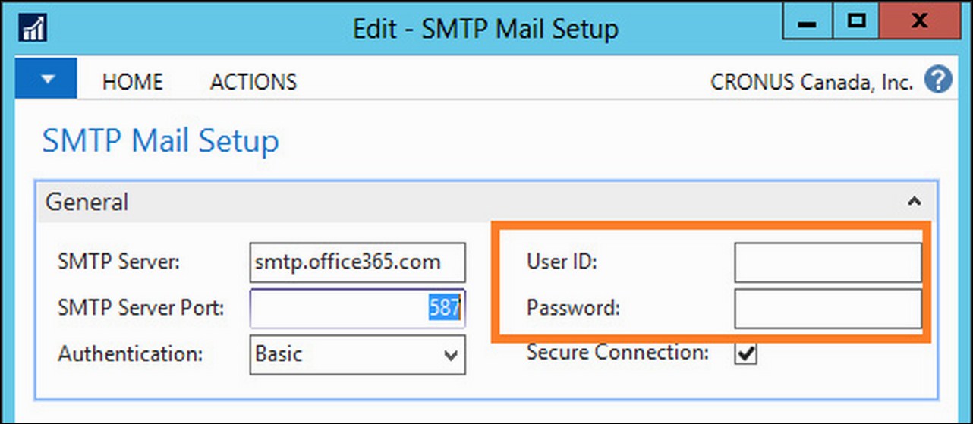Click the SMTP Server input field
973x424 pixels.
tap(357, 262)
